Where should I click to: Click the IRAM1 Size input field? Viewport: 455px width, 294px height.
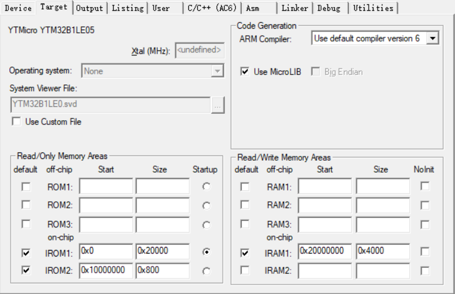(382, 252)
